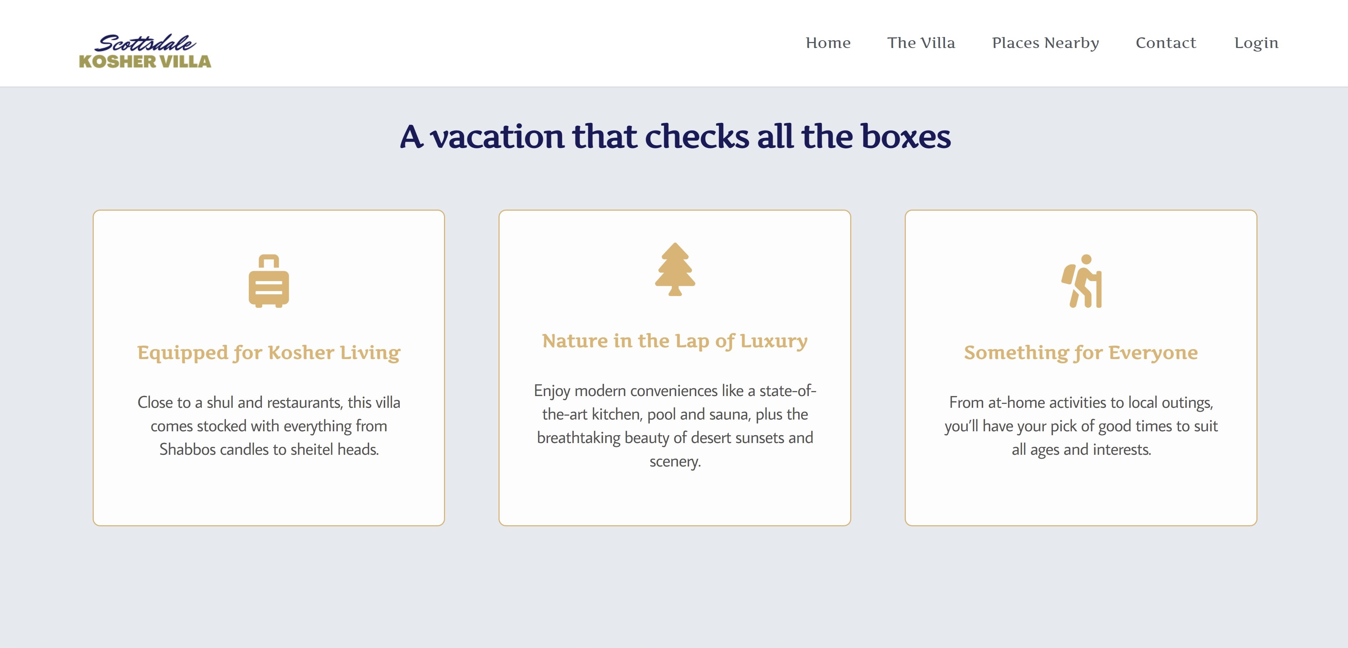Screen dimensions: 1348x648
Task: Click the 'A vacation that checks all the boxes' title
Action: coord(675,136)
